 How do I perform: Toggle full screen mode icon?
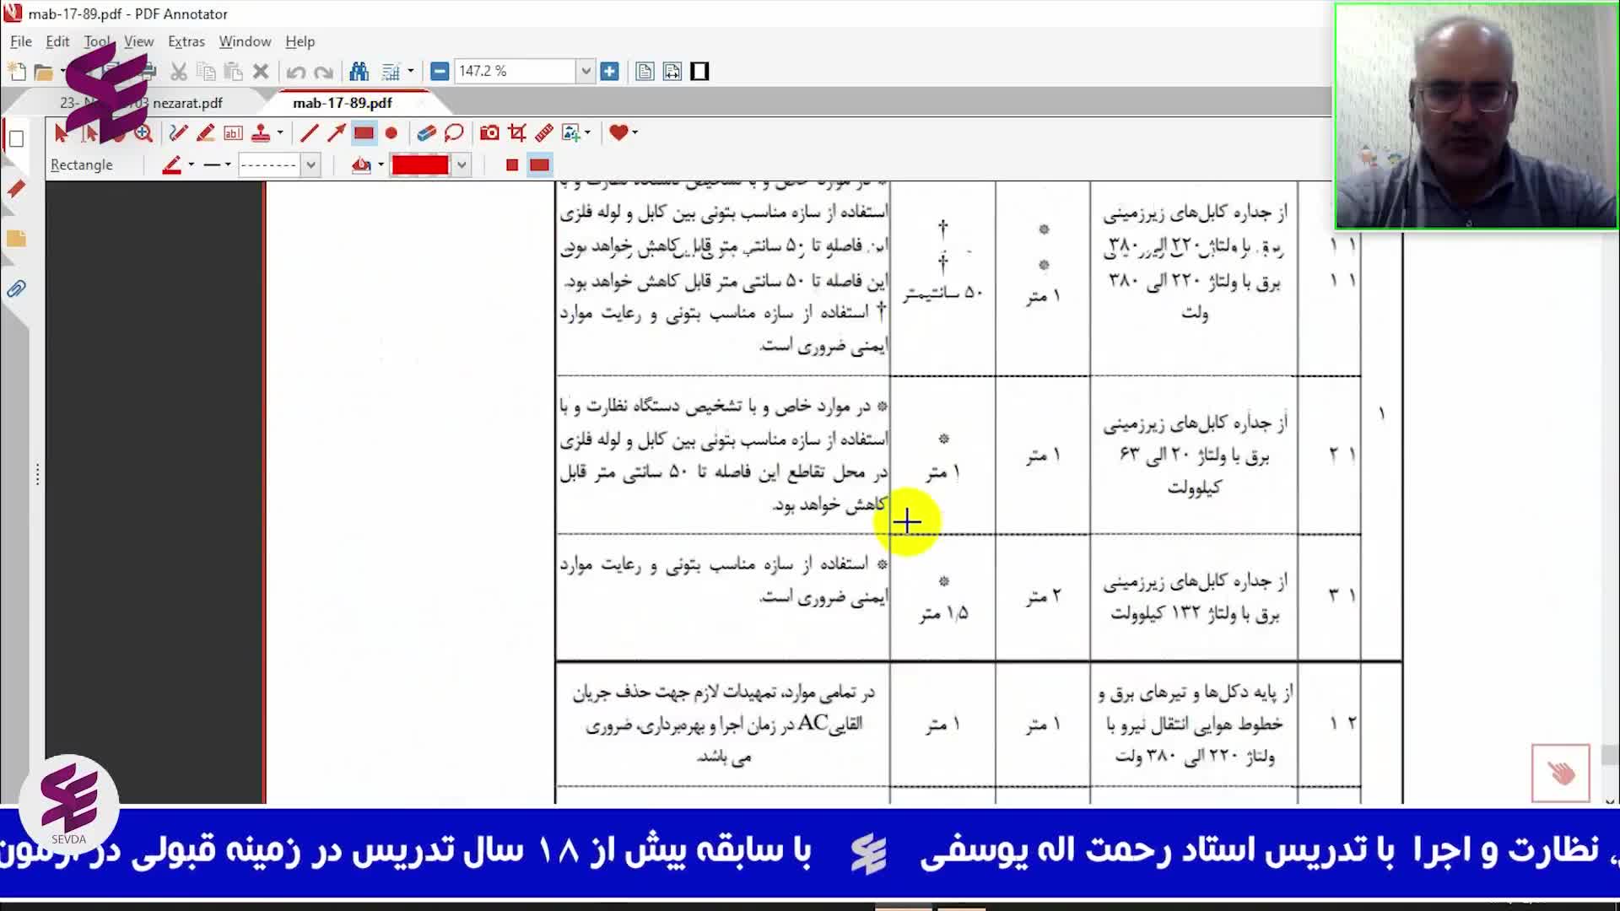point(699,72)
